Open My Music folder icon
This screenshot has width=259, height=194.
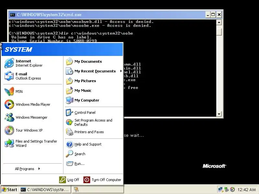coord(69,91)
